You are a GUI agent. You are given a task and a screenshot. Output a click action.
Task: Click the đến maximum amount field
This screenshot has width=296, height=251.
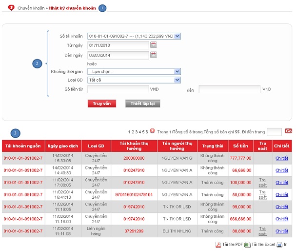(x=229, y=89)
